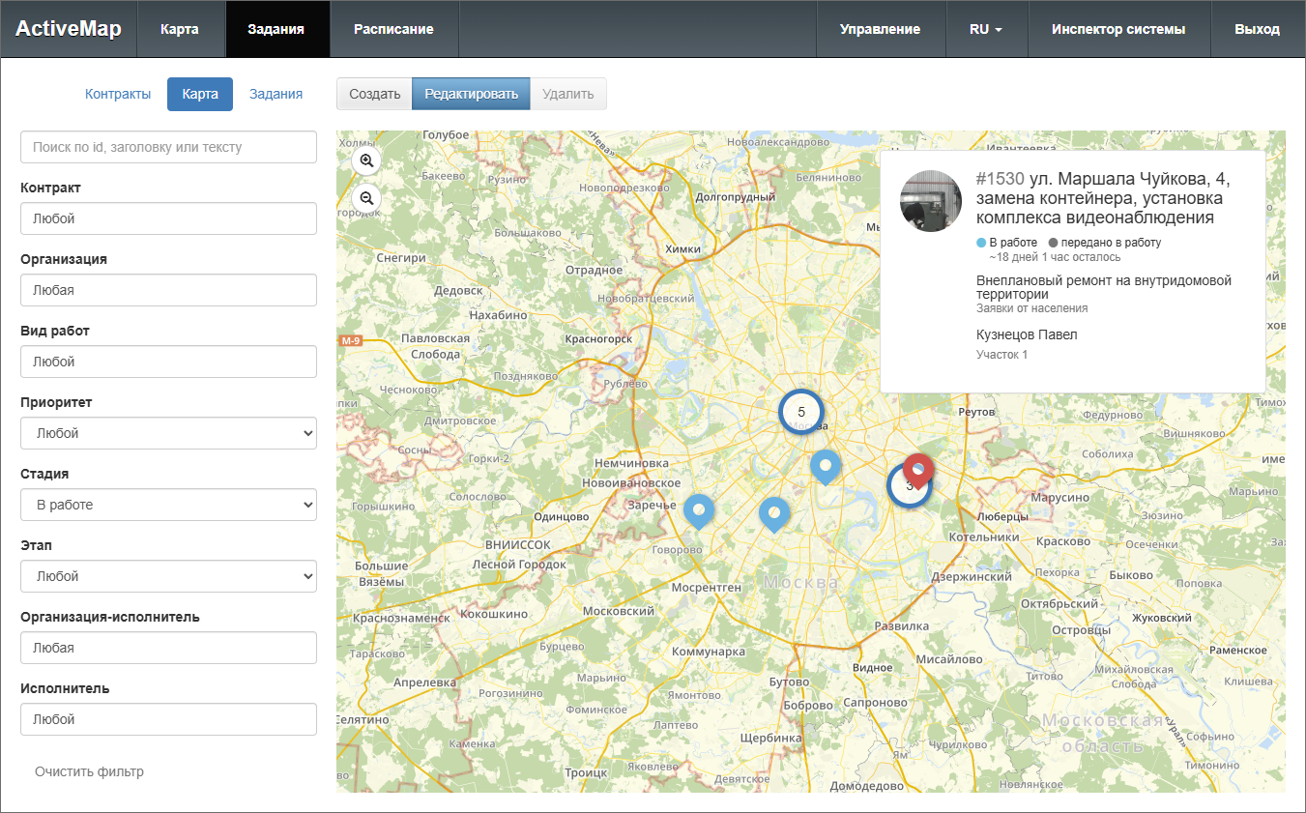Click the blue pin above Москва label
Viewport: 1306px width, 813px height.
point(773,512)
